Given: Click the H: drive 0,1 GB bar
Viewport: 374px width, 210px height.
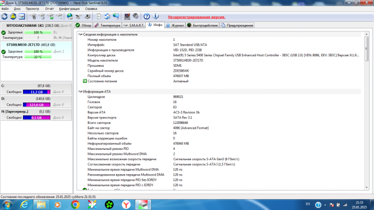Looking at the screenshot, I should [x=36, y=117].
